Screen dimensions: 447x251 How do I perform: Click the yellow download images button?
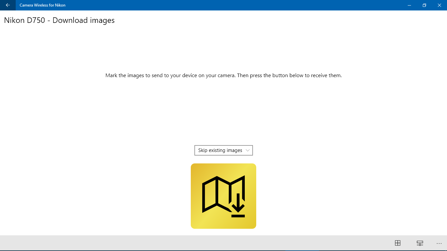[223, 196]
